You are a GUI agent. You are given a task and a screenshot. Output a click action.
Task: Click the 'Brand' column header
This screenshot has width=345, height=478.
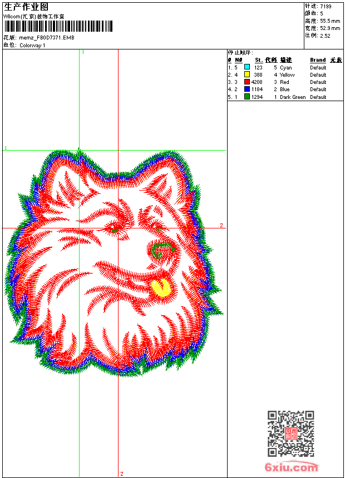pyautogui.click(x=318, y=60)
